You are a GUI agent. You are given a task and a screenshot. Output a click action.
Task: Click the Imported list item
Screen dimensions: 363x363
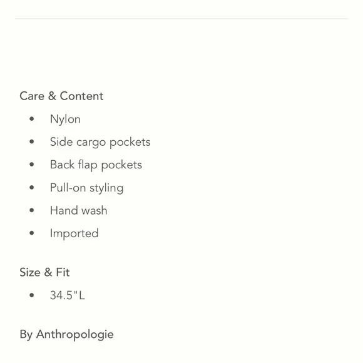click(x=74, y=233)
